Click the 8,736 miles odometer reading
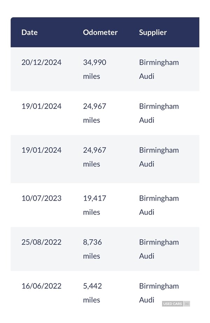This screenshot has height=323, width=210. (92, 249)
